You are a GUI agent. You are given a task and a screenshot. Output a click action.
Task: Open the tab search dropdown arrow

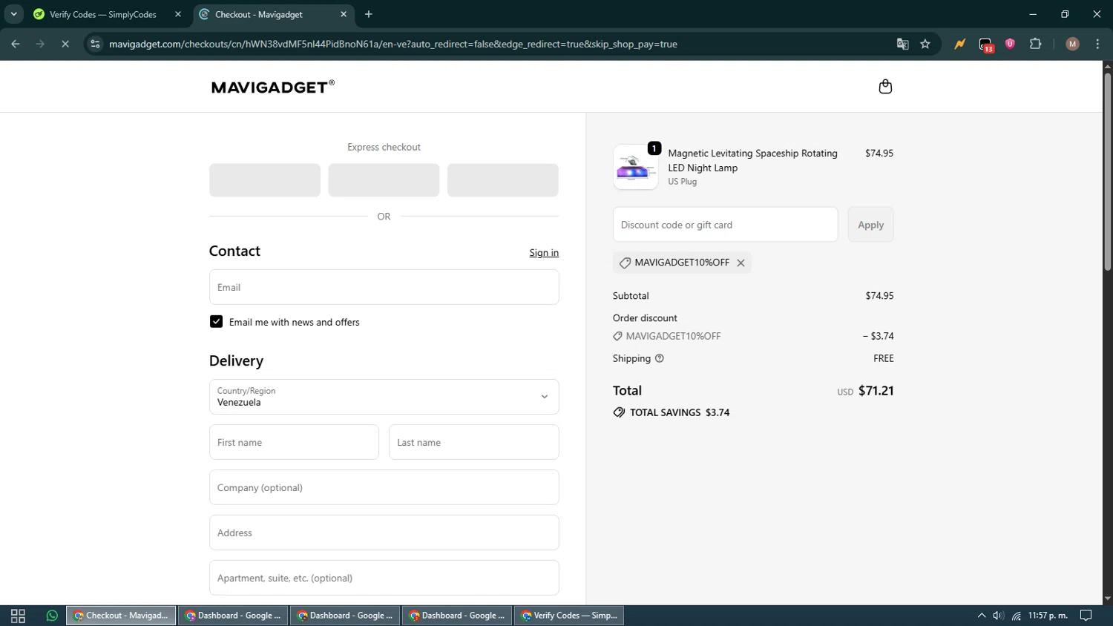coord(13,14)
